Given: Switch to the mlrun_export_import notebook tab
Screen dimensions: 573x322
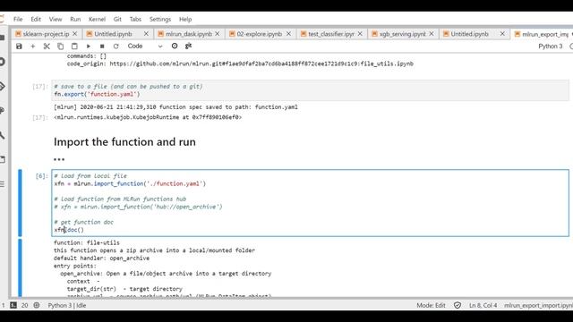Looking at the screenshot, I should pos(543,34).
